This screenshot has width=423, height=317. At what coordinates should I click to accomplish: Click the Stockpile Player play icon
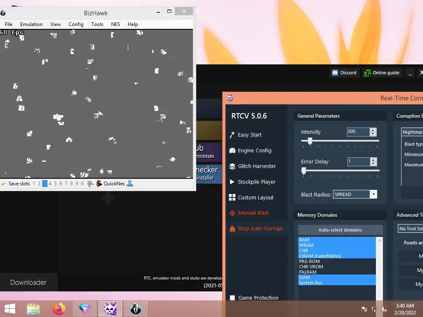pos(232,182)
